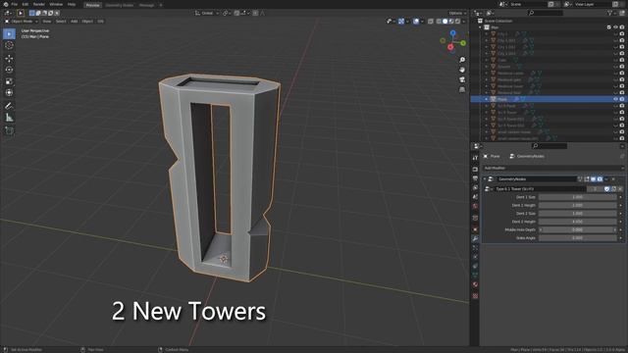Open the viewport Object menu
This screenshot has width=628, height=353.
coord(87,22)
